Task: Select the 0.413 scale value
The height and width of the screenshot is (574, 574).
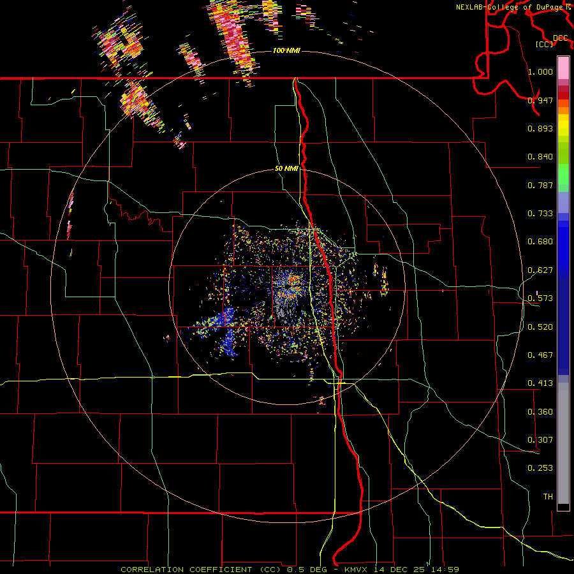Action: click(x=540, y=383)
